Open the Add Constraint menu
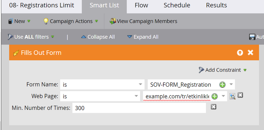The height and width of the screenshot is (130, 264). point(223,70)
